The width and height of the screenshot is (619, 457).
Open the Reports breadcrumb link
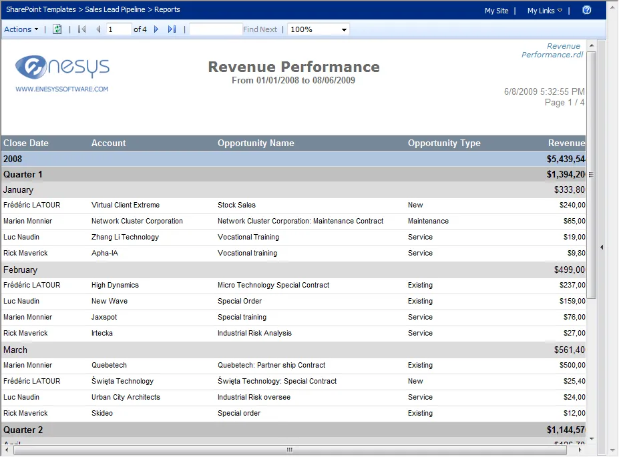[x=167, y=10]
